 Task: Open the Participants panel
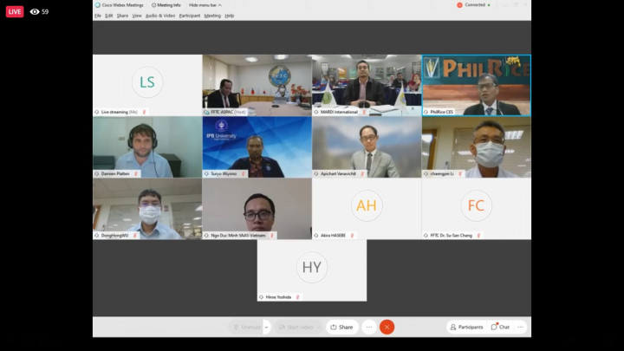tap(465, 327)
